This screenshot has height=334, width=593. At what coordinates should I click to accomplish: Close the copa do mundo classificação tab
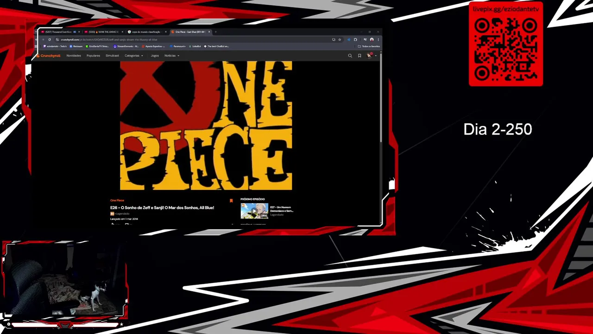pos(166,32)
